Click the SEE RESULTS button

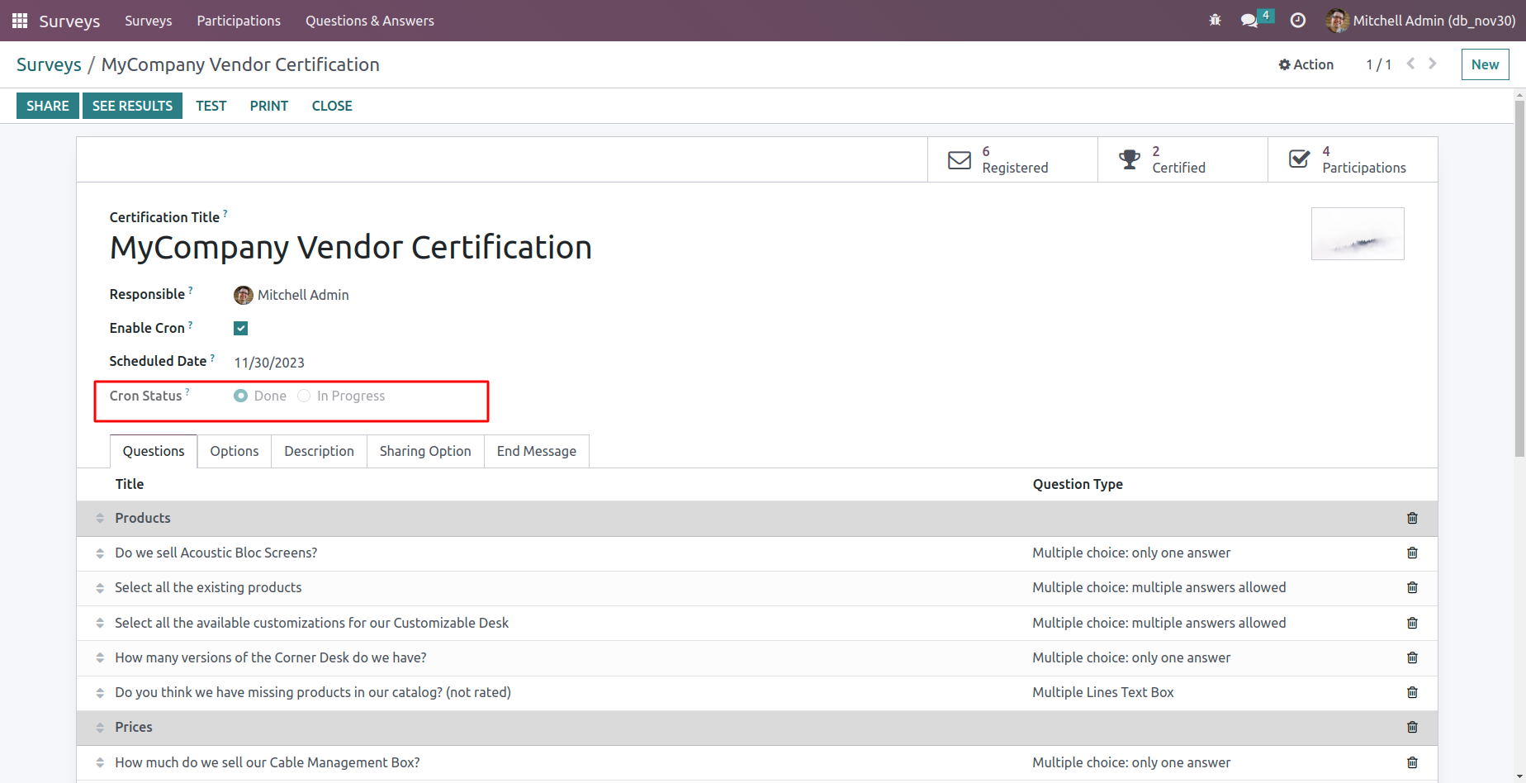(x=132, y=106)
